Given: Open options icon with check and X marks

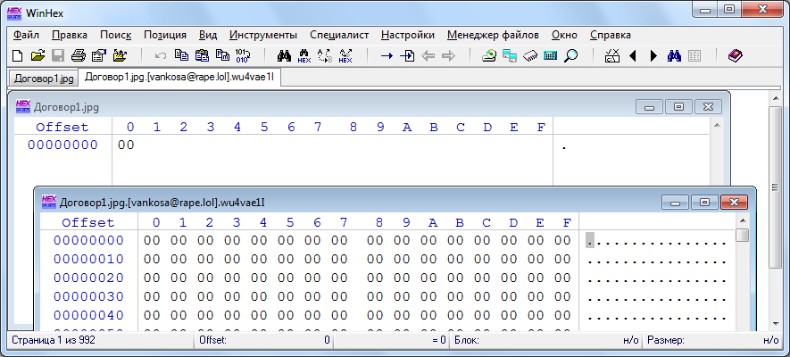Looking at the screenshot, I should point(612,56).
